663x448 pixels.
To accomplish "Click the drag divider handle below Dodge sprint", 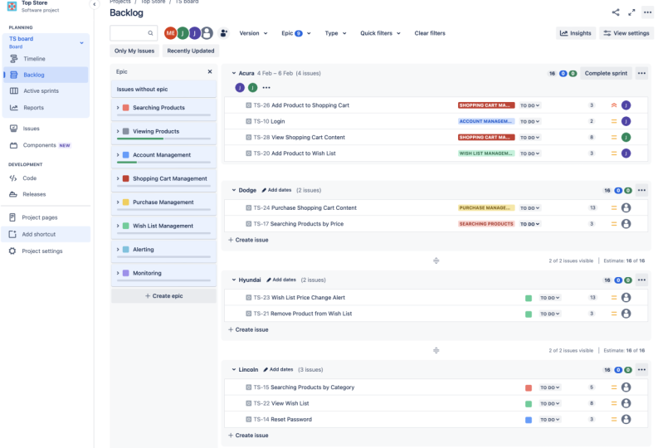I will tap(436, 261).
